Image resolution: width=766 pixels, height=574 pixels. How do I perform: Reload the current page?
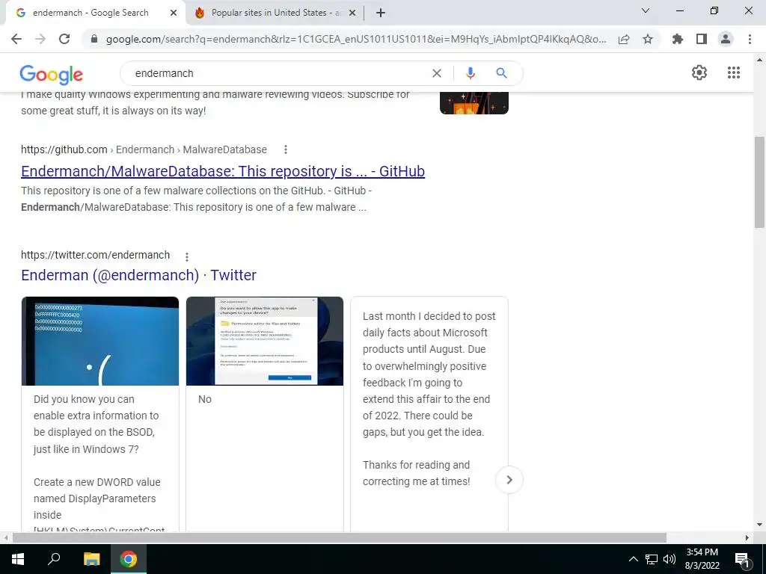click(64, 39)
